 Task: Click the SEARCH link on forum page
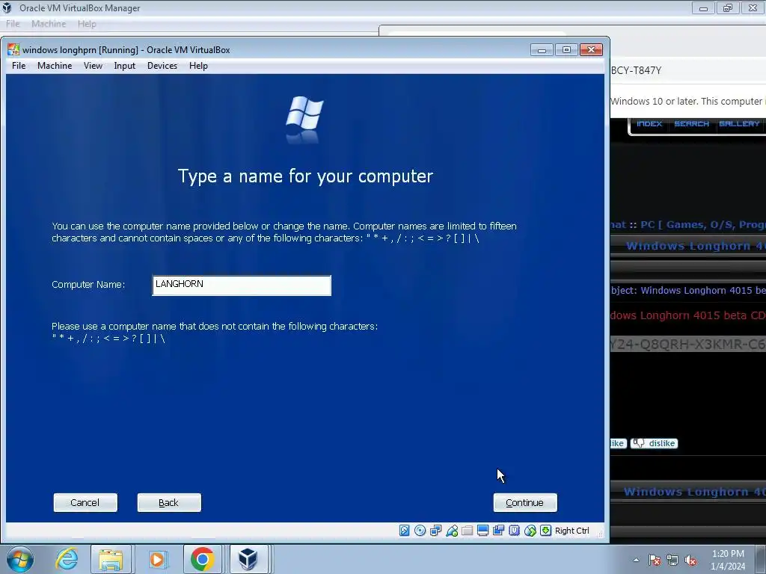coord(691,123)
